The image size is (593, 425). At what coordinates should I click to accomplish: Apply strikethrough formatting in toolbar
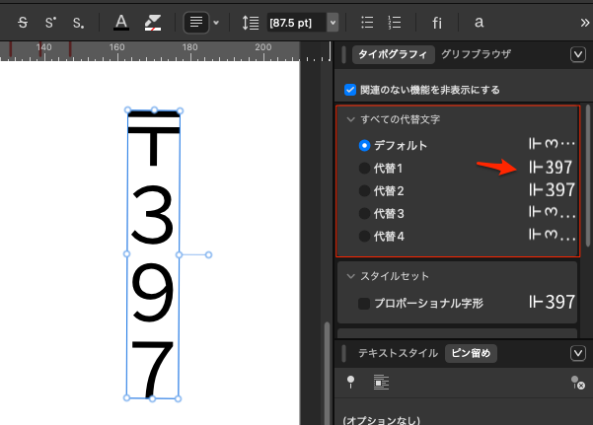[x=22, y=21]
